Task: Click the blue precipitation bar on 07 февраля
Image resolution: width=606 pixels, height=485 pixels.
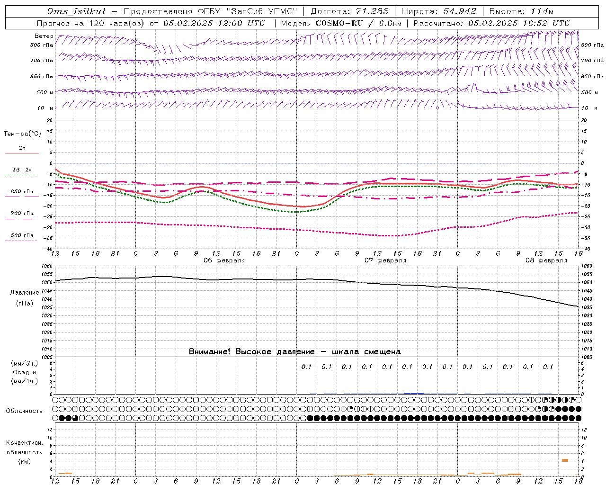Action: pos(414,393)
